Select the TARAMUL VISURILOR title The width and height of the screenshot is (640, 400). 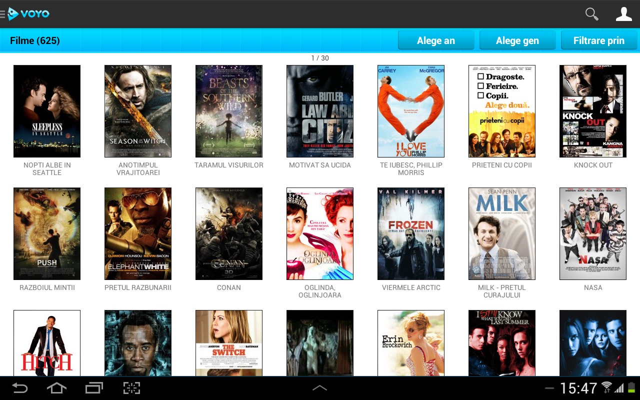coord(229,165)
